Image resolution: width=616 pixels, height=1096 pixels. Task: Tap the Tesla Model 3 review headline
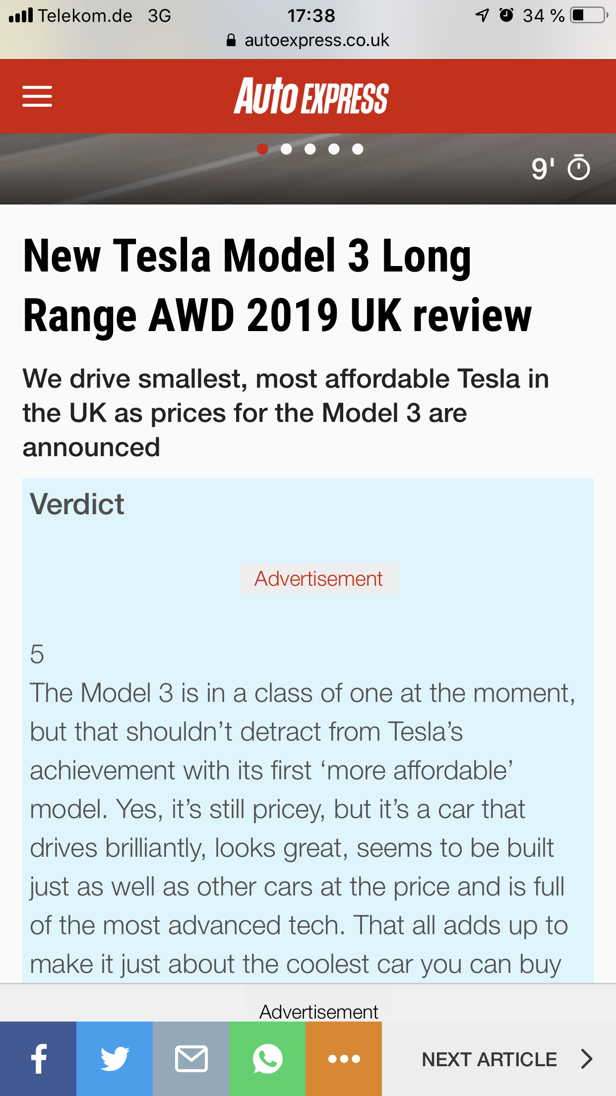point(277,285)
